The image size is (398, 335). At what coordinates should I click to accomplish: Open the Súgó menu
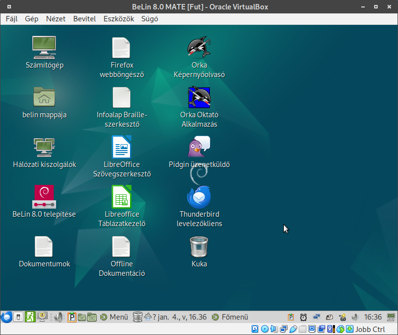pos(149,19)
